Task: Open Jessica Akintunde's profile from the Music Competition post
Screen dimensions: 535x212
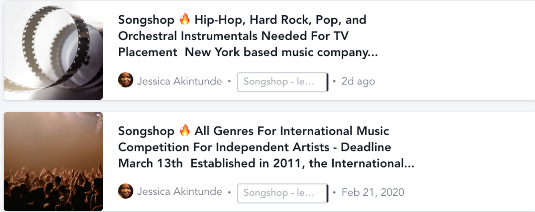Action: click(x=179, y=192)
